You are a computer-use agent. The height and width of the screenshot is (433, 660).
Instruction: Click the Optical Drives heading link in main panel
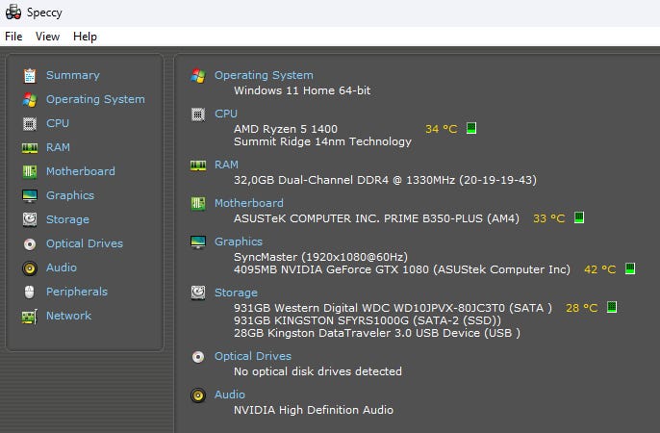(253, 356)
